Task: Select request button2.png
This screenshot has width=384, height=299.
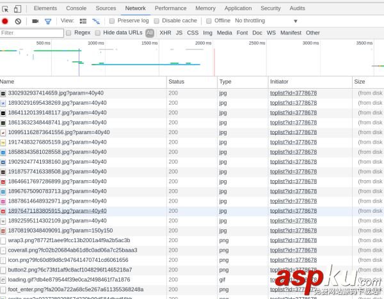Action: pyautogui.click(x=70, y=270)
